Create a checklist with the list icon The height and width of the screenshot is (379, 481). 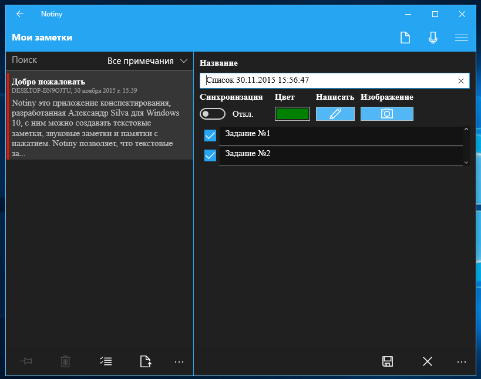(106, 361)
